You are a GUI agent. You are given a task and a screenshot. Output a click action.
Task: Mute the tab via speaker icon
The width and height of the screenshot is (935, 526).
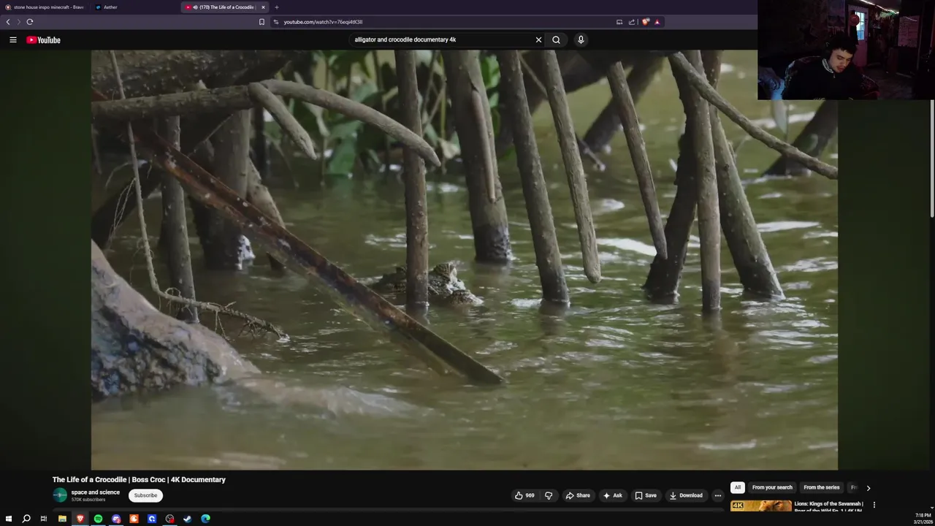pyautogui.click(x=195, y=7)
